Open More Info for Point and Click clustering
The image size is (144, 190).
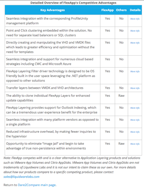pos(135,31)
